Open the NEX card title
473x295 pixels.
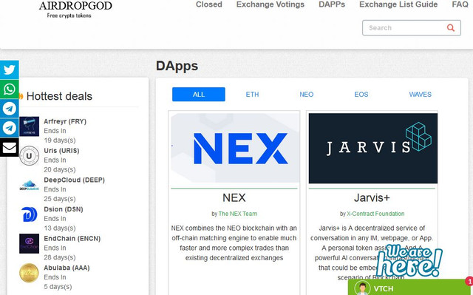point(234,198)
